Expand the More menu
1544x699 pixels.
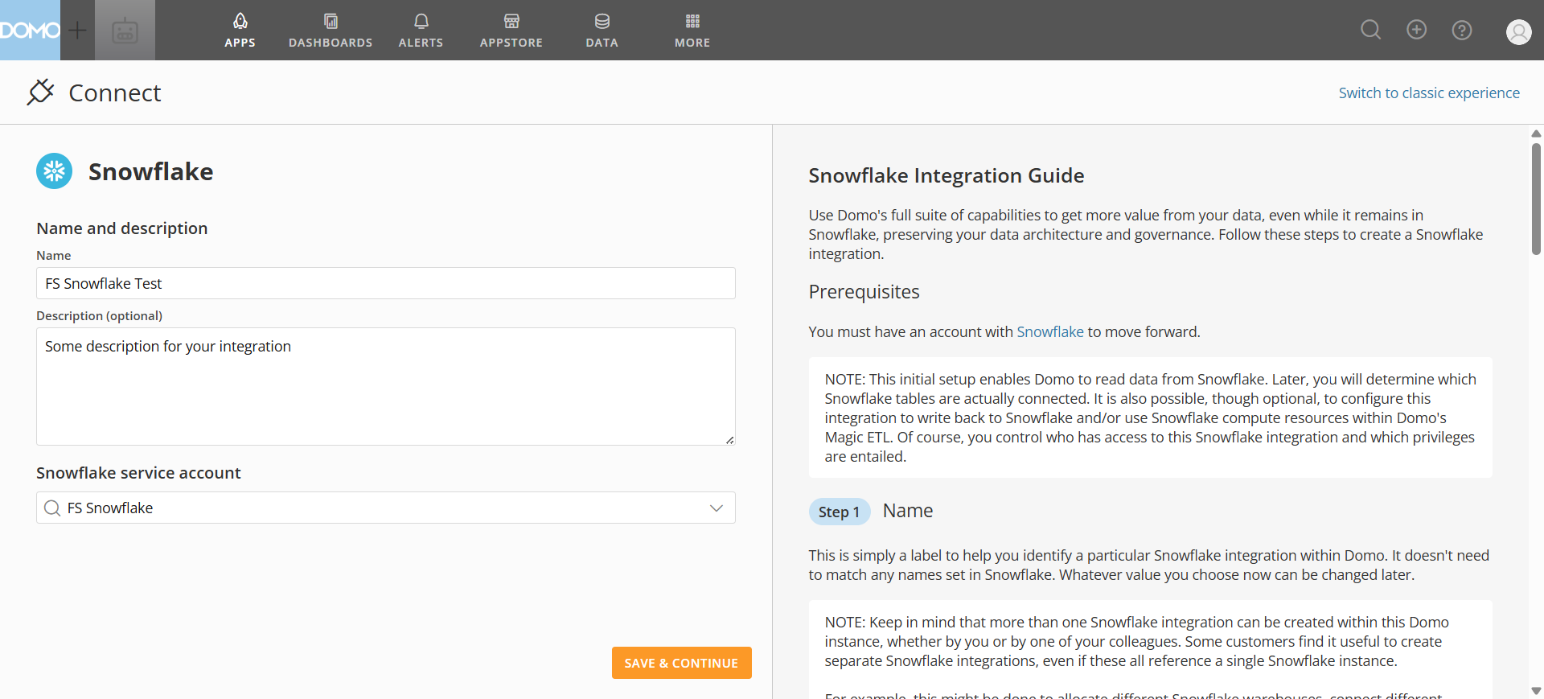[692, 31]
